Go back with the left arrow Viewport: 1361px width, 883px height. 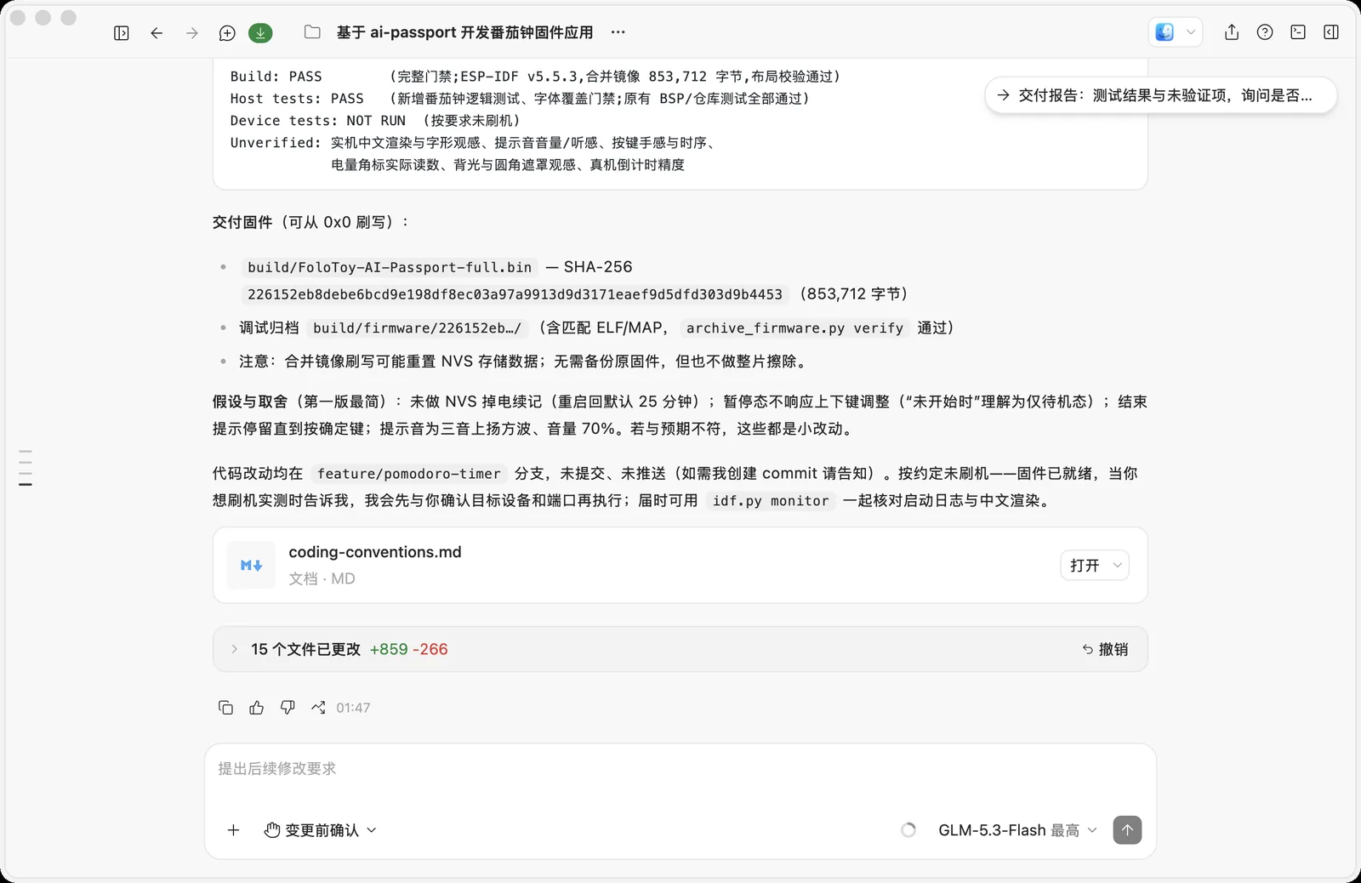point(157,32)
